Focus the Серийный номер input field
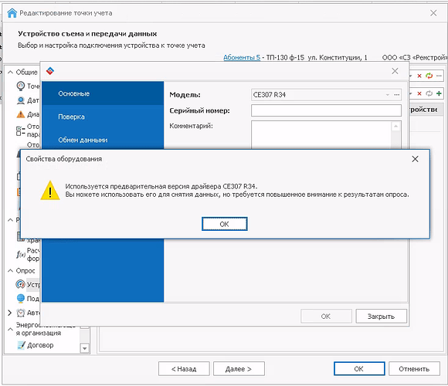This screenshot has width=448, height=386. pyautogui.click(x=326, y=110)
